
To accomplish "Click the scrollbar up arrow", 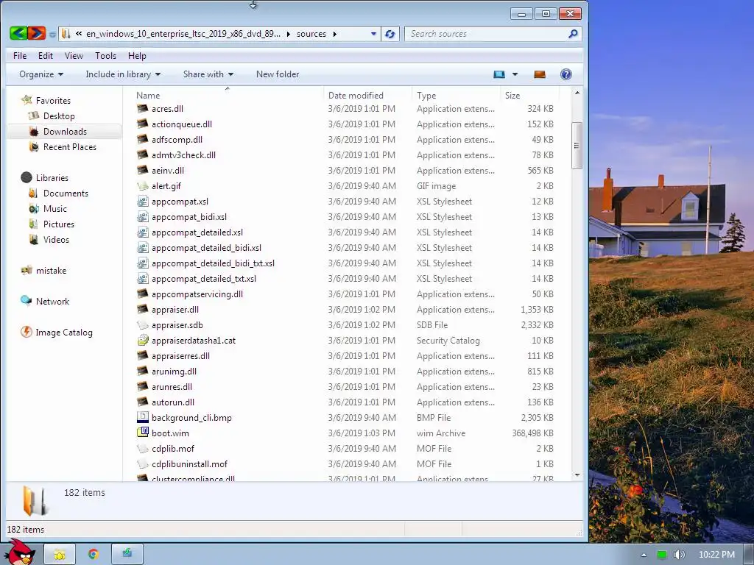I will click(577, 92).
